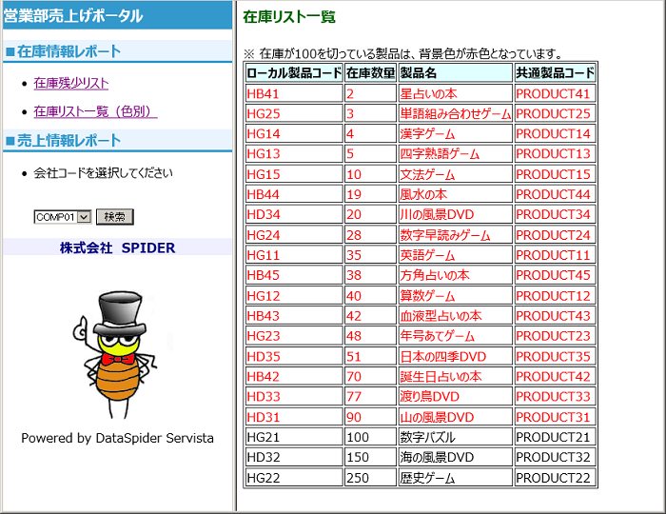Click the HG21 product code cell

click(x=293, y=437)
